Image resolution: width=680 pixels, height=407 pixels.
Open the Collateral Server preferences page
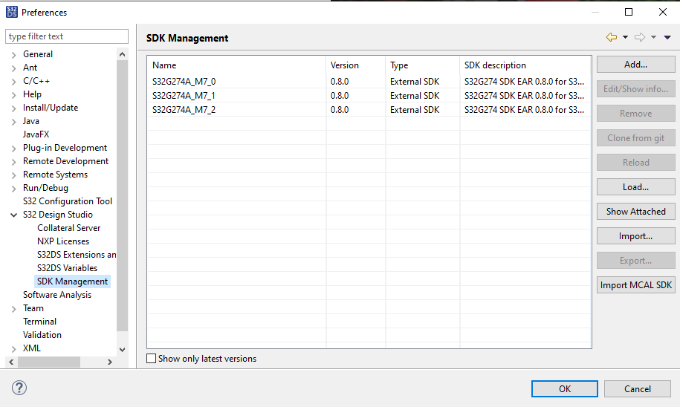(x=68, y=228)
